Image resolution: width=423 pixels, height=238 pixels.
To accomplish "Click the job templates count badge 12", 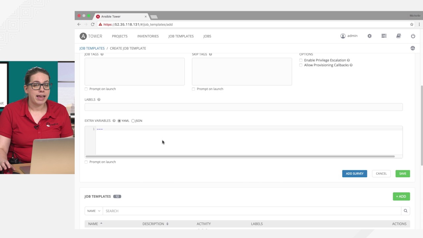I will pos(117,196).
